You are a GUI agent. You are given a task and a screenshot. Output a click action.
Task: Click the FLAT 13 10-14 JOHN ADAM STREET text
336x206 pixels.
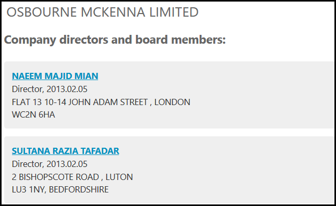point(80,102)
